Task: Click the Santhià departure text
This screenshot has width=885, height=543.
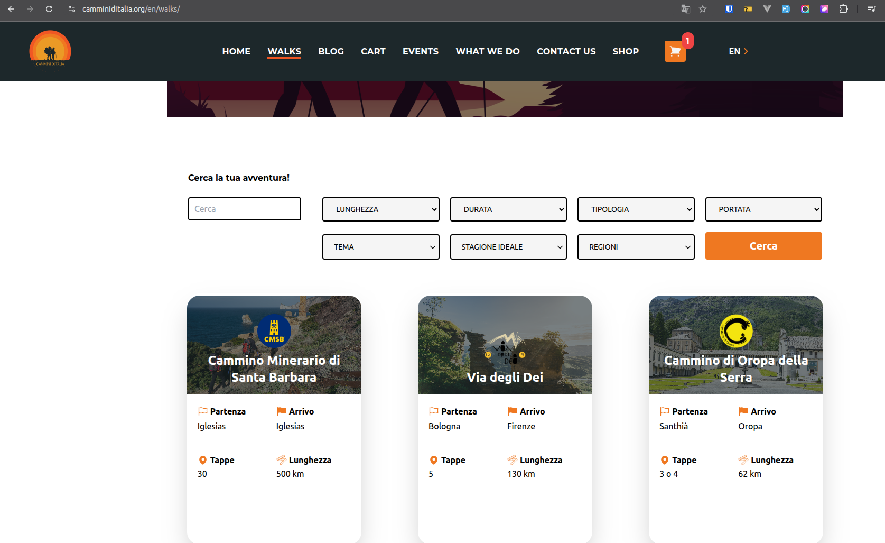Action: [674, 426]
